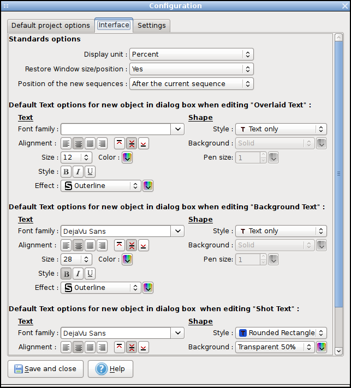Select the Interface tab
351x388 pixels.
coord(114,25)
